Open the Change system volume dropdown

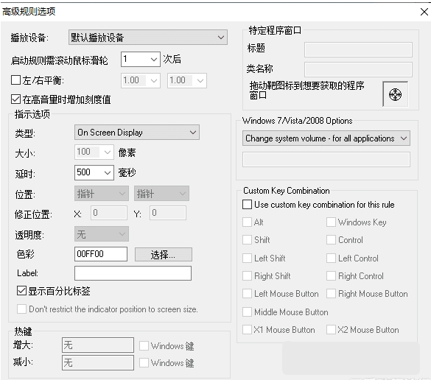point(326,138)
